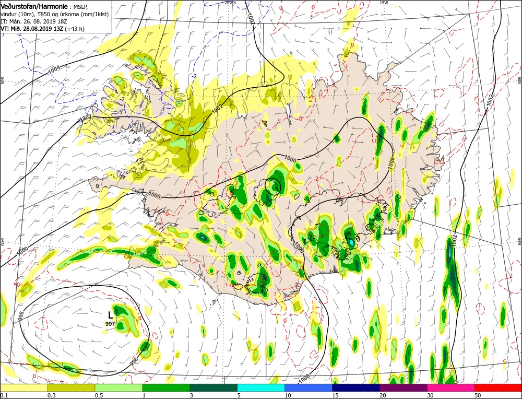
Task: Click the '30' legend scale value
Action: [x=430, y=395]
